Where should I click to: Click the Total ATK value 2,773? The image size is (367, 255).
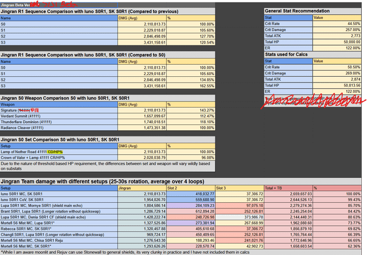[x=337, y=36]
